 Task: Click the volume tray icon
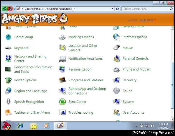(152, 126)
